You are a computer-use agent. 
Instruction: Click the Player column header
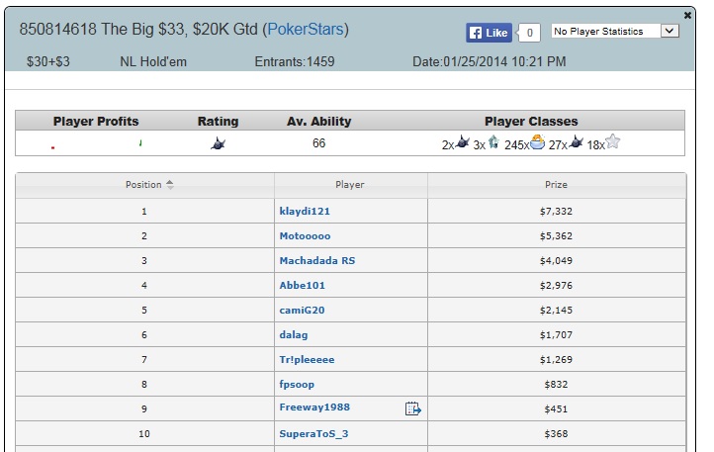[x=350, y=185]
